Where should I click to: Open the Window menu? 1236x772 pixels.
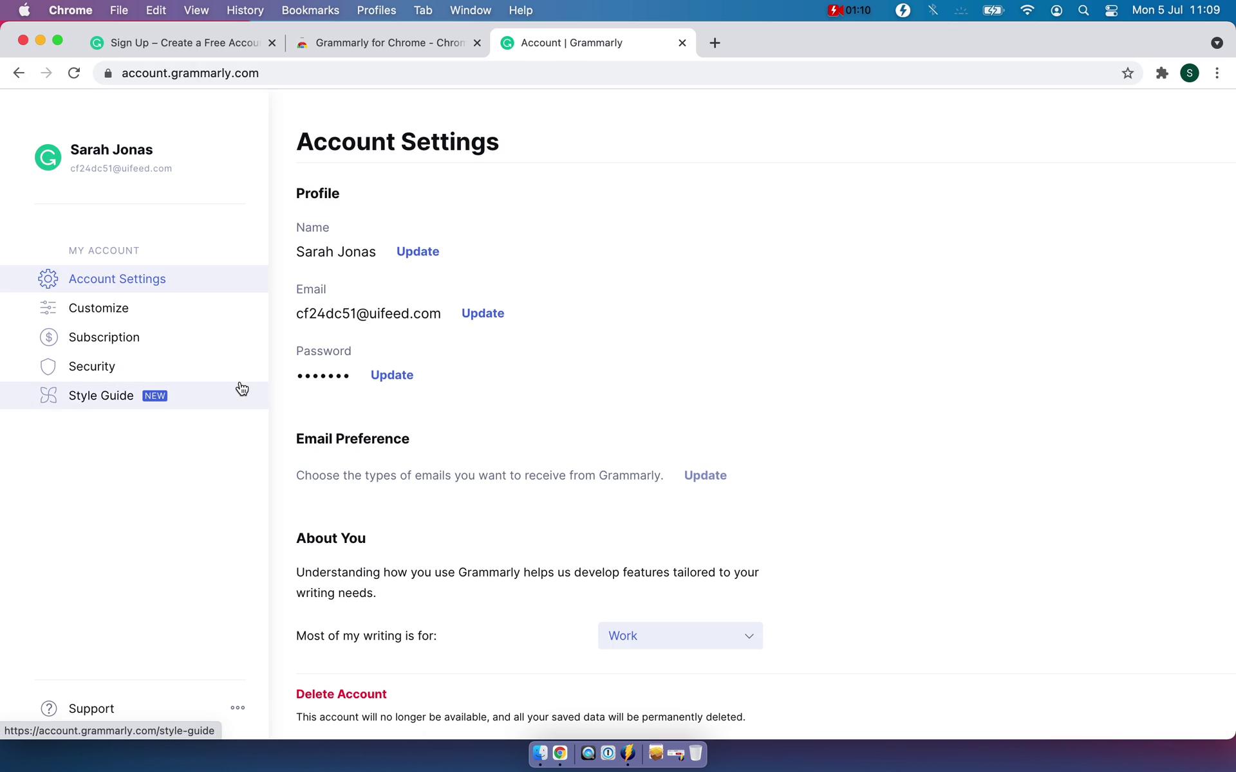tap(470, 10)
